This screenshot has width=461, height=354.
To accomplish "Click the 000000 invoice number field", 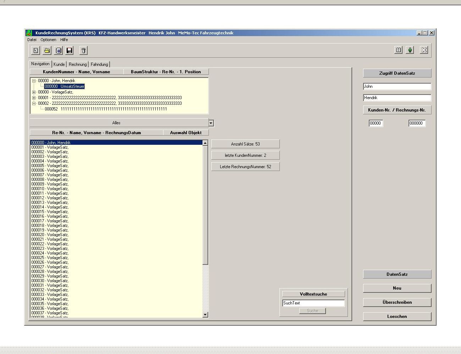I will click(417, 123).
